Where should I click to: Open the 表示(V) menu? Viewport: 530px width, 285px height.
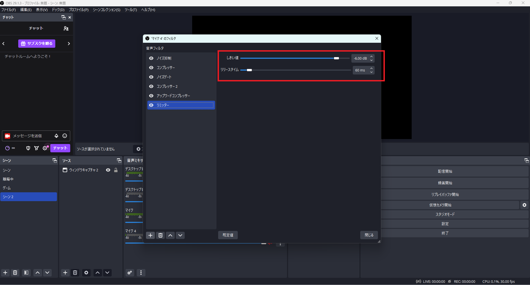(42, 10)
